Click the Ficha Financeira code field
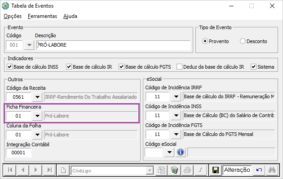283x179 pixels. pos(18,116)
